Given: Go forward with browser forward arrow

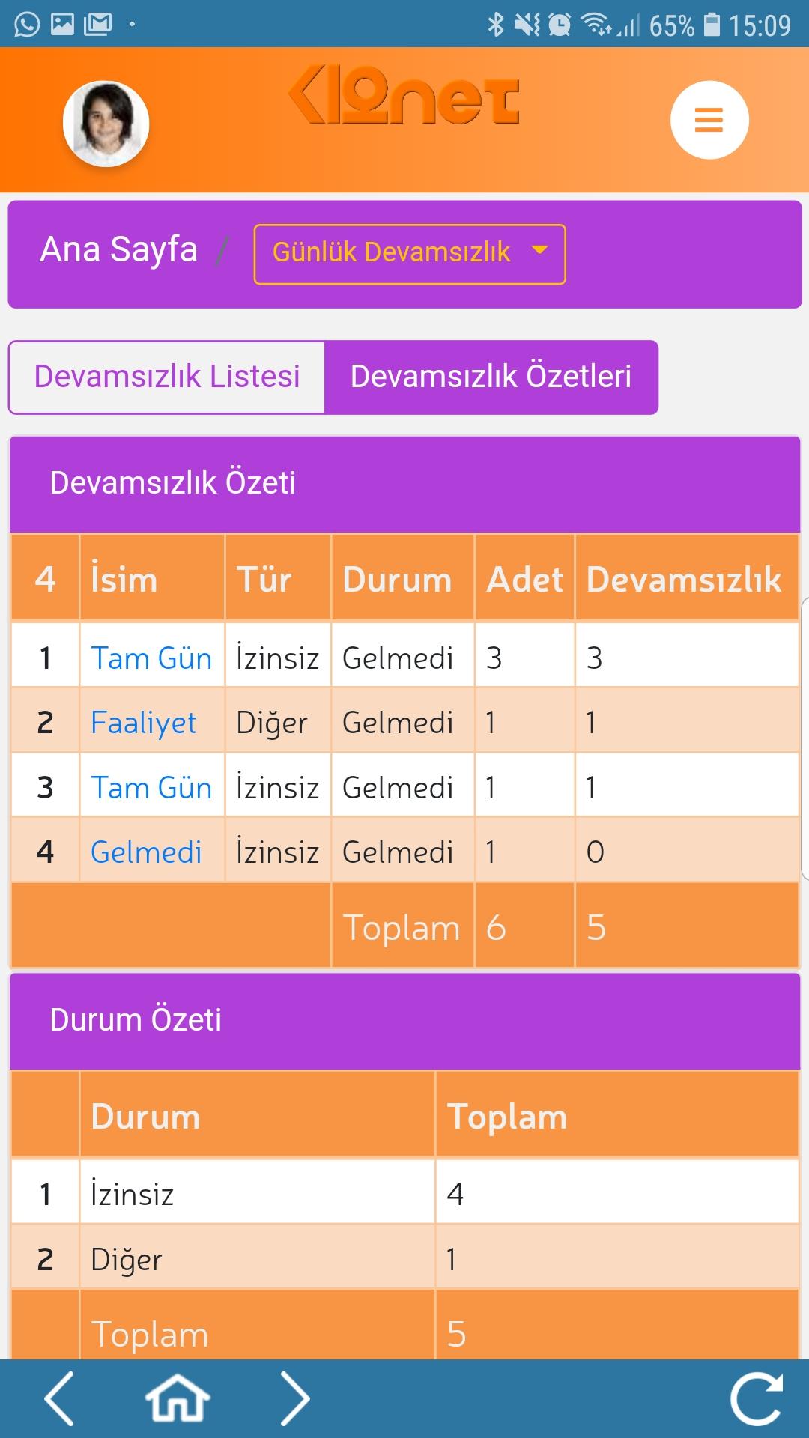Looking at the screenshot, I should click(x=294, y=1398).
